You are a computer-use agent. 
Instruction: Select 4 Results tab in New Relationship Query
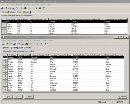(28, 48)
